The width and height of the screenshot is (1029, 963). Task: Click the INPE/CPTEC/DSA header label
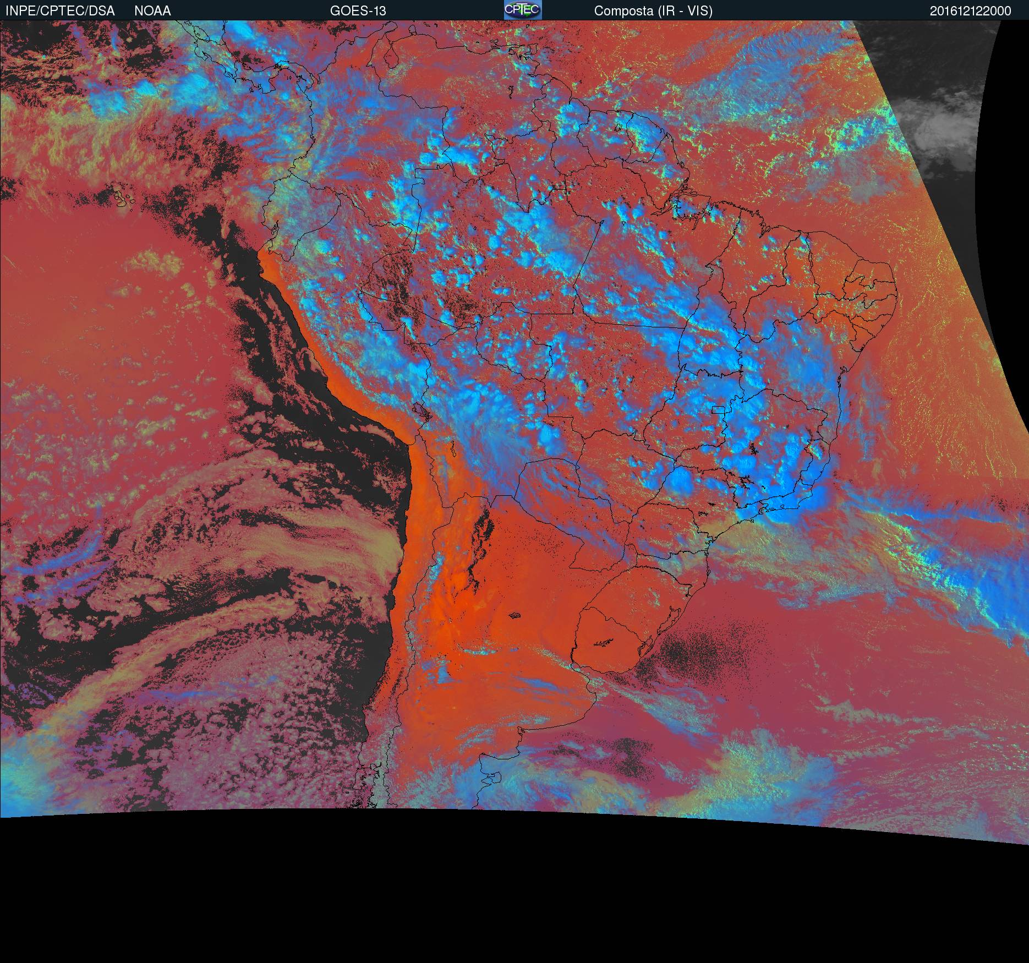[x=60, y=11]
